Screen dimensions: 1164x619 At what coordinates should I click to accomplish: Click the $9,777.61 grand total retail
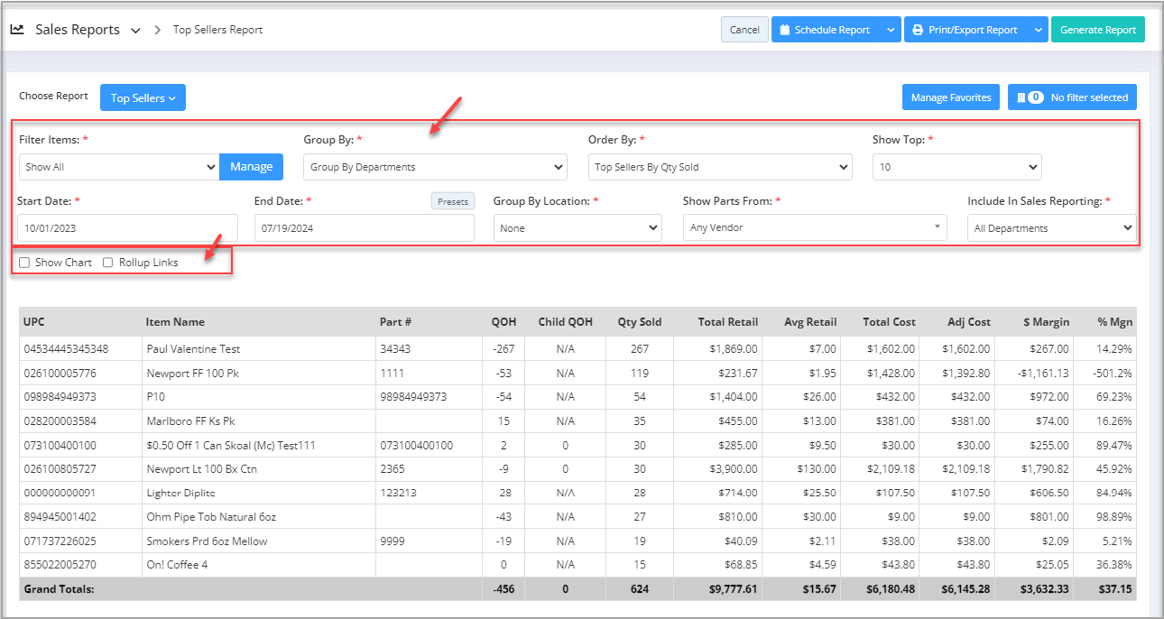pyautogui.click(x=733, y=589)
